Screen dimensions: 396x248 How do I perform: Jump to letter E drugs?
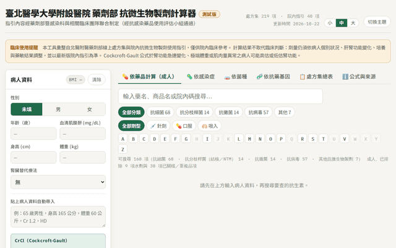point(165,139)
